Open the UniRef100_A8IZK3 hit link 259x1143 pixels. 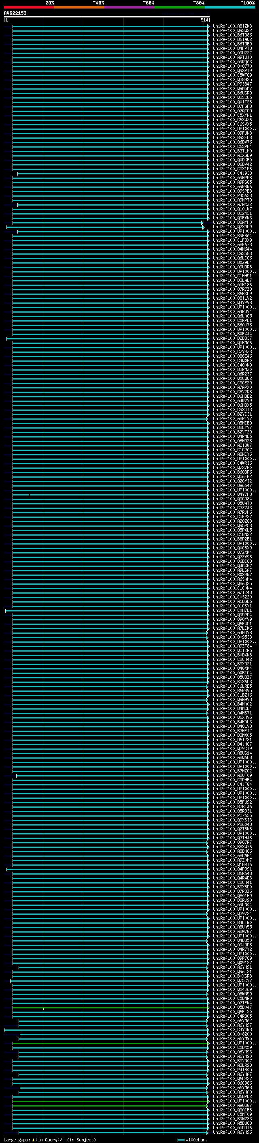[232, 26]
